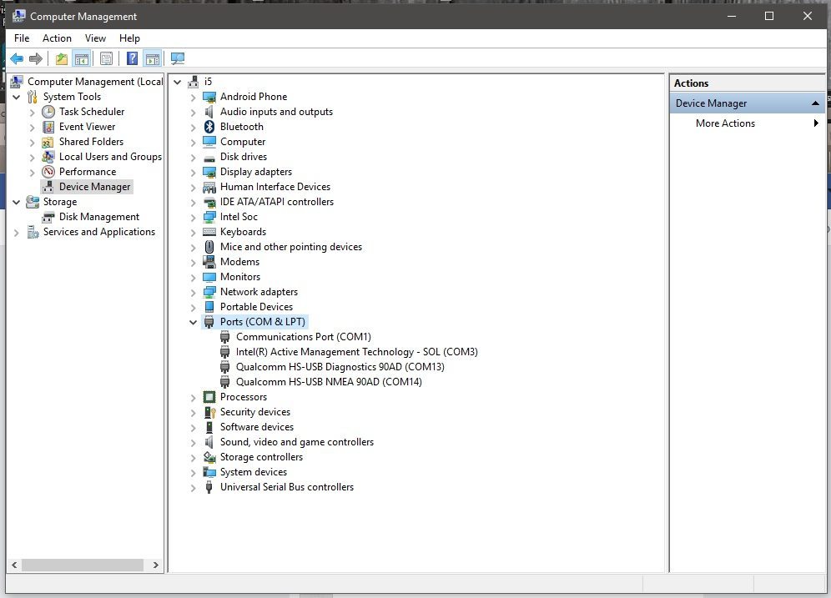The width and height of the screenshot is (831, 598).
Task: Open the Action menu
Action: point(57,38)
